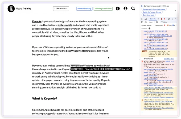Click Switch DevTools to Chinese

click(x=152, y=12)
